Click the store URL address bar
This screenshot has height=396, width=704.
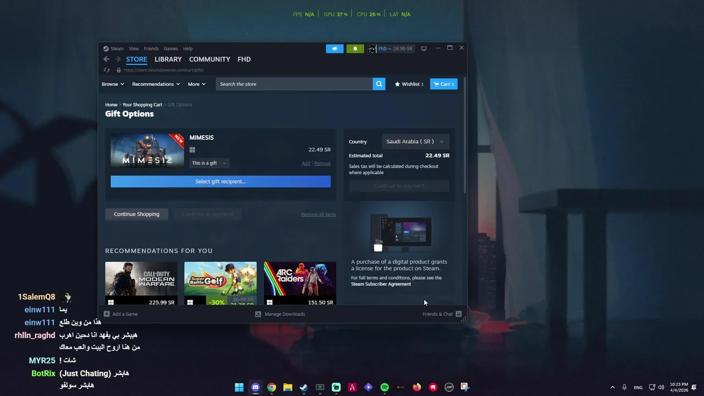[164, 70]
